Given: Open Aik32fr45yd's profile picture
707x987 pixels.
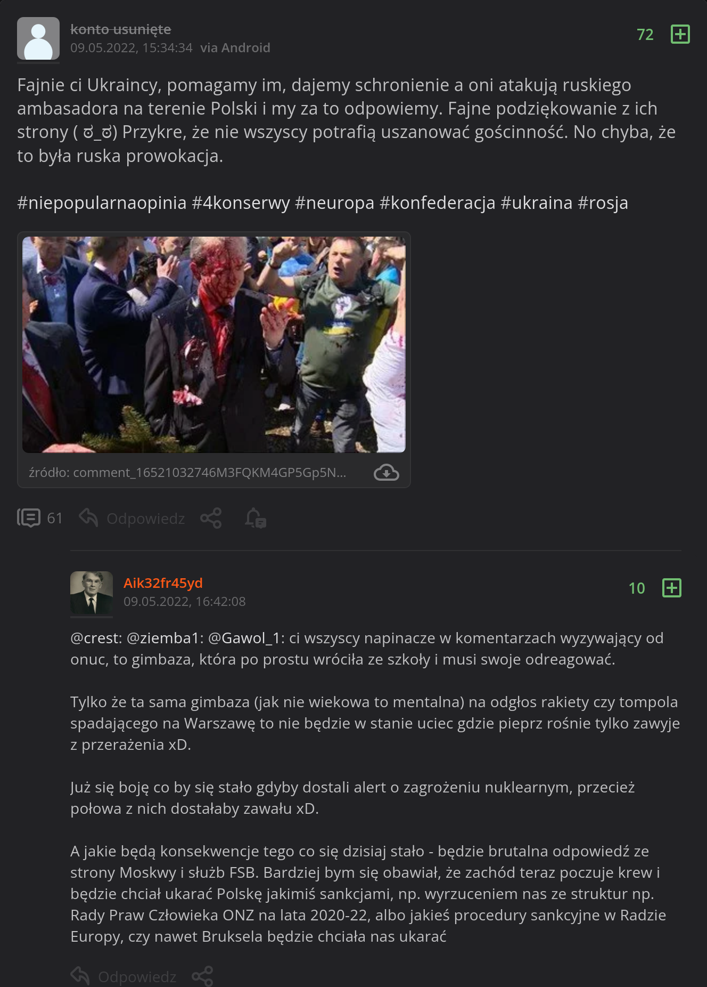Looking at the screenshot, I should [x=92, y=593].
